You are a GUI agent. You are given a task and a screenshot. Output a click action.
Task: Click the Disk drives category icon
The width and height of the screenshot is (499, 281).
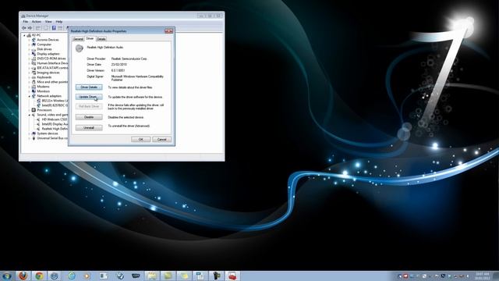click(x=34, y=49)
